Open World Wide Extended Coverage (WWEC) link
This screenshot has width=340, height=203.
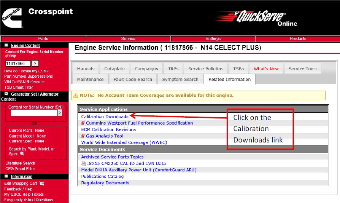pyautogui.click(x=124, y=142)
